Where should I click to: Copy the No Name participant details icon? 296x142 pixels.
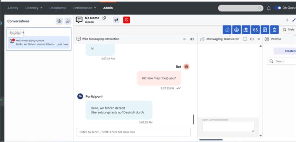point(104,18)
